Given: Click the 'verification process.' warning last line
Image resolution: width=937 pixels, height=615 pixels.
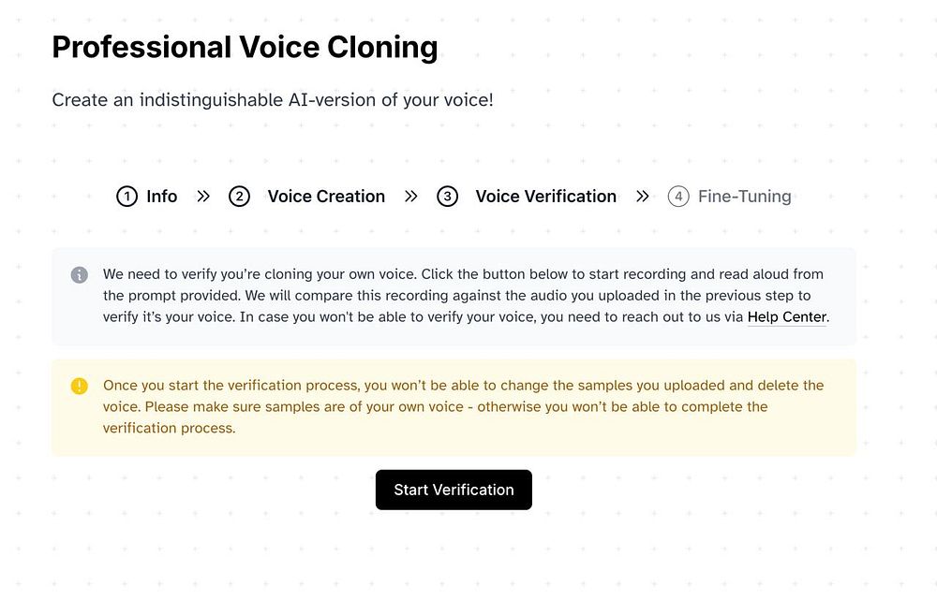Looking at the screenshot, I should 169,428.
